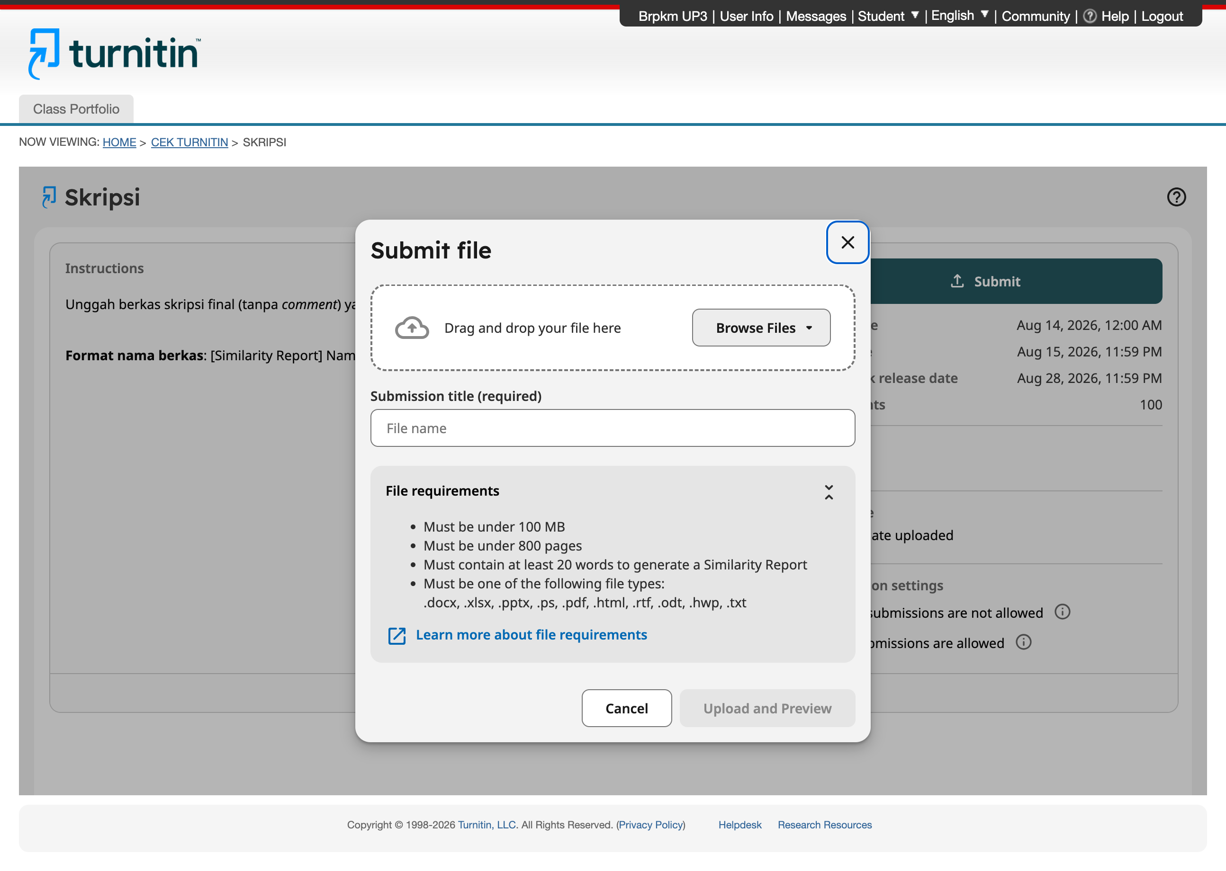1226x871 pixels.
Task: Click the Brpkm UP3 account link
Action: [672, 16]
